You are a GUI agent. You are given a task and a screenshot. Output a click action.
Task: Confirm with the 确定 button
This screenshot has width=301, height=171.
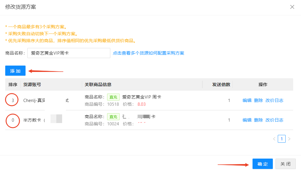[263, 164]
